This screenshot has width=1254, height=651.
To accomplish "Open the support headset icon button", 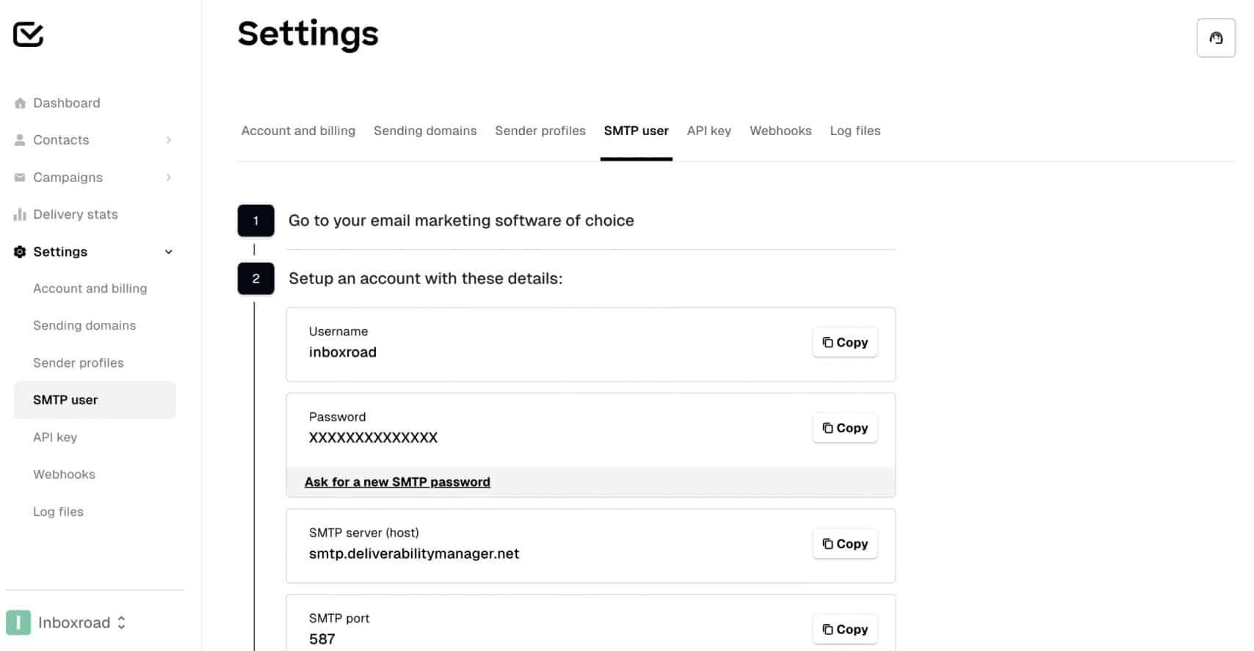I will coord(1216,38).
